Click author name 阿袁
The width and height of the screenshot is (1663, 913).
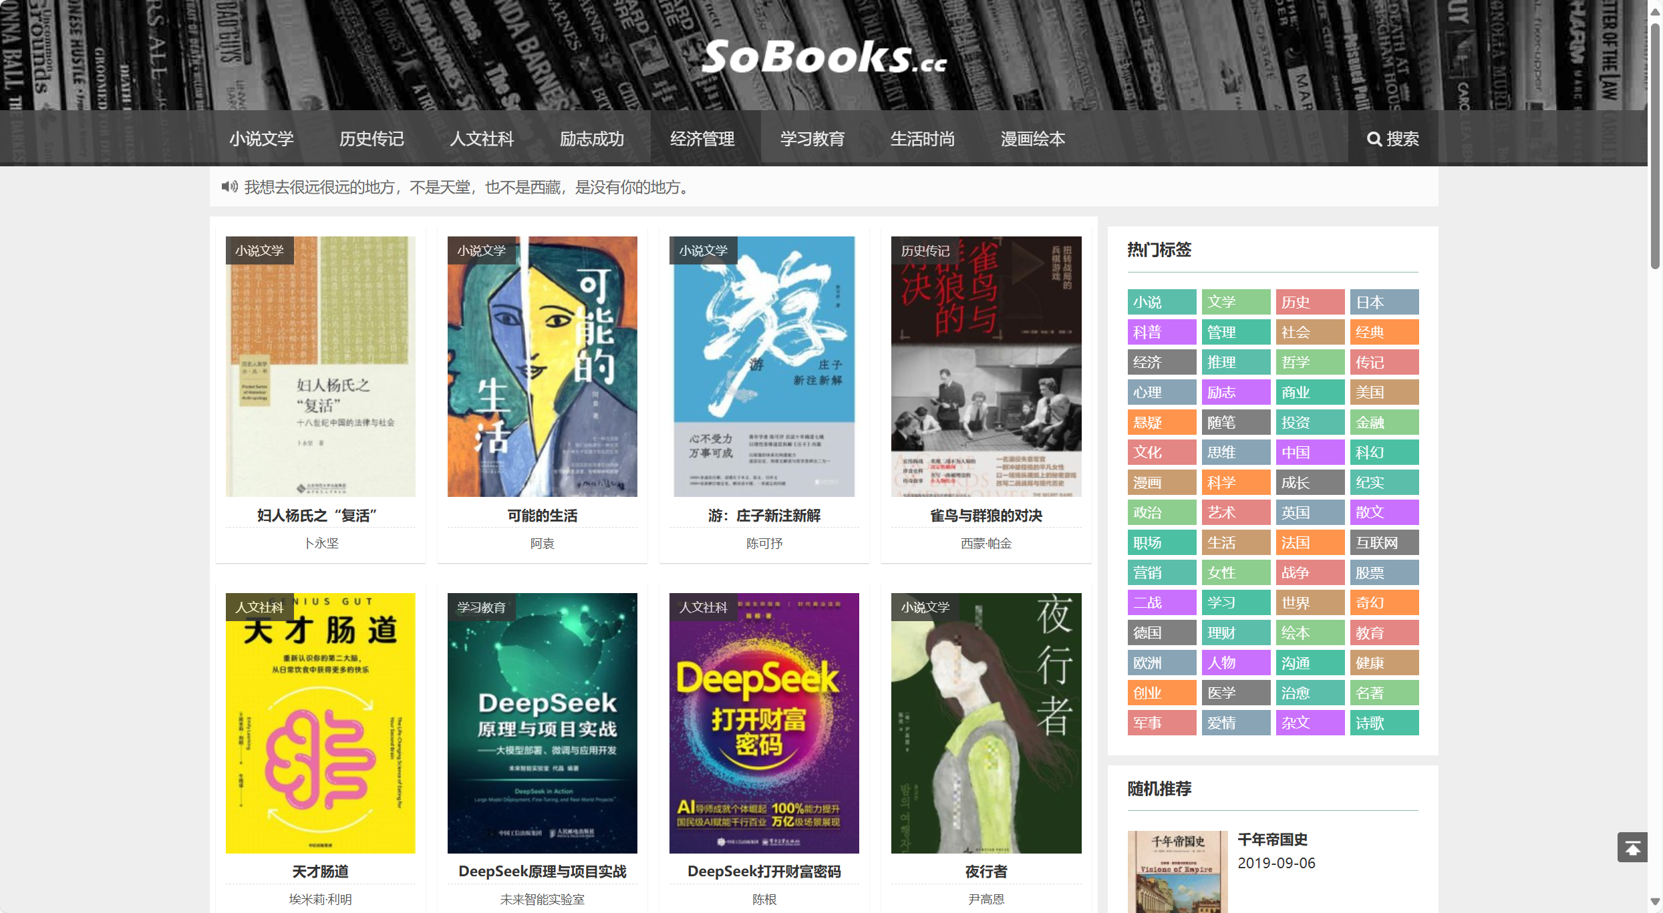[x=543, y=544]
